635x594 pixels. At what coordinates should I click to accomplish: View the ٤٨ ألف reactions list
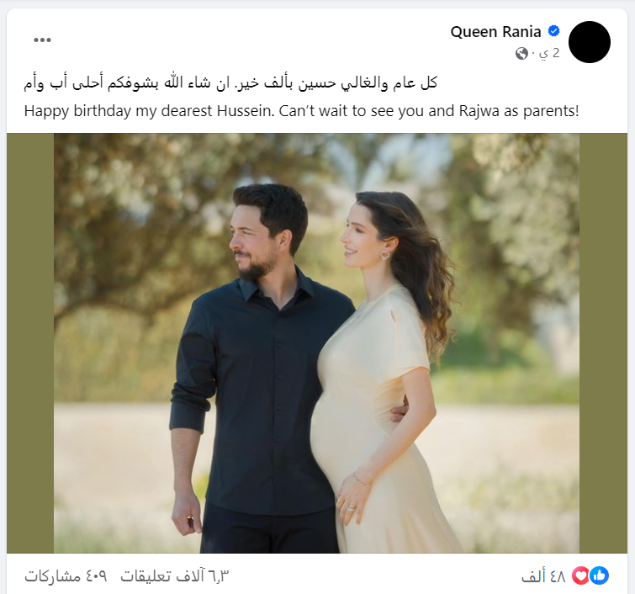click(543, 576)
